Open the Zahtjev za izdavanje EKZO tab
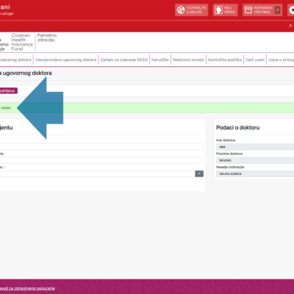This screenshot has width=294, height=294. pyautogui.click(x=124, y=60)
